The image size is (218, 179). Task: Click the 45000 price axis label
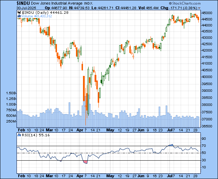[x=207, y=13]
